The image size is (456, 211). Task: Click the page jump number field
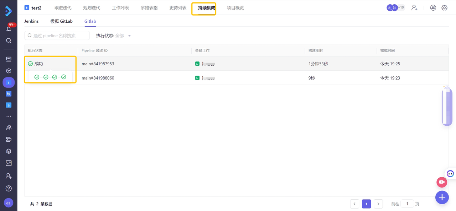407,204
